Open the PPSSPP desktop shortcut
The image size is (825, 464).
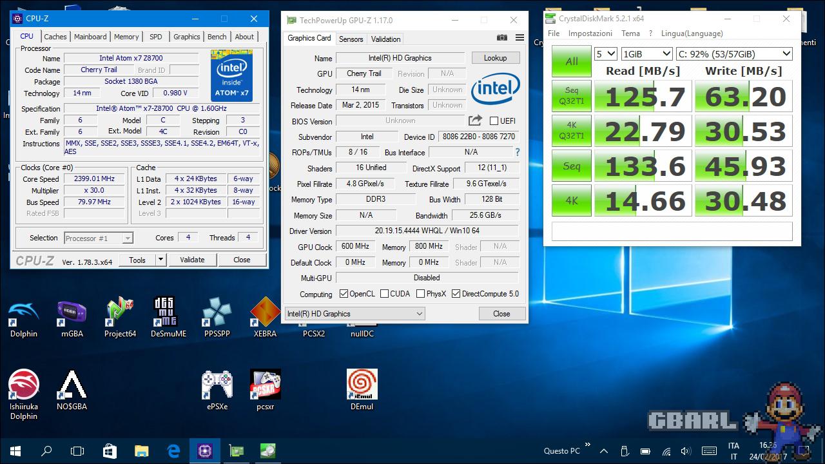(x=217, y=317)
